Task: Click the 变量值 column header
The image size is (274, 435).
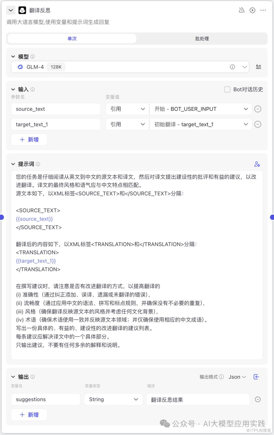Action: click(112, 97)
